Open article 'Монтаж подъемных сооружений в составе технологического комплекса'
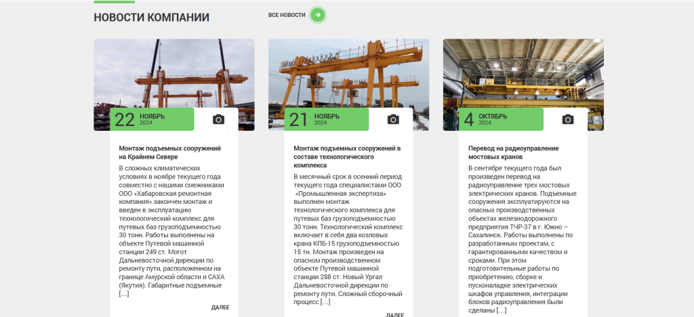 point(347,156)
